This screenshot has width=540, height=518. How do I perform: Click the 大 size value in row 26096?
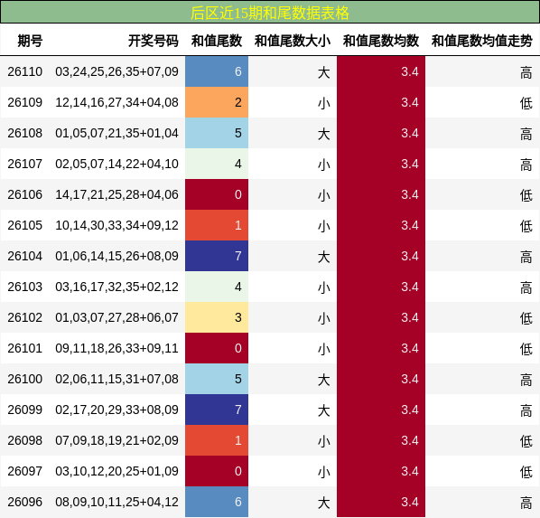(x=323, y=503)
